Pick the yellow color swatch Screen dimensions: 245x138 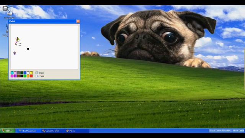point(31,73)
